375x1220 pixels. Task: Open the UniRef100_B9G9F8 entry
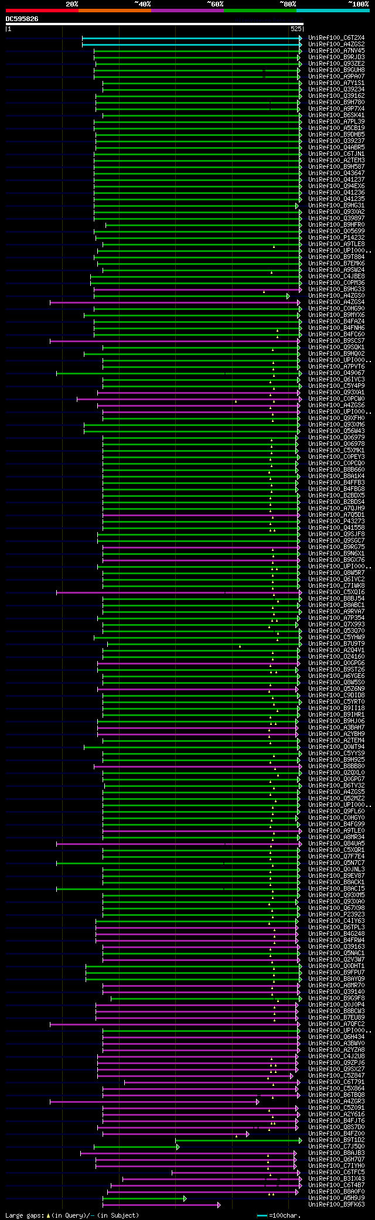[336, 999]
